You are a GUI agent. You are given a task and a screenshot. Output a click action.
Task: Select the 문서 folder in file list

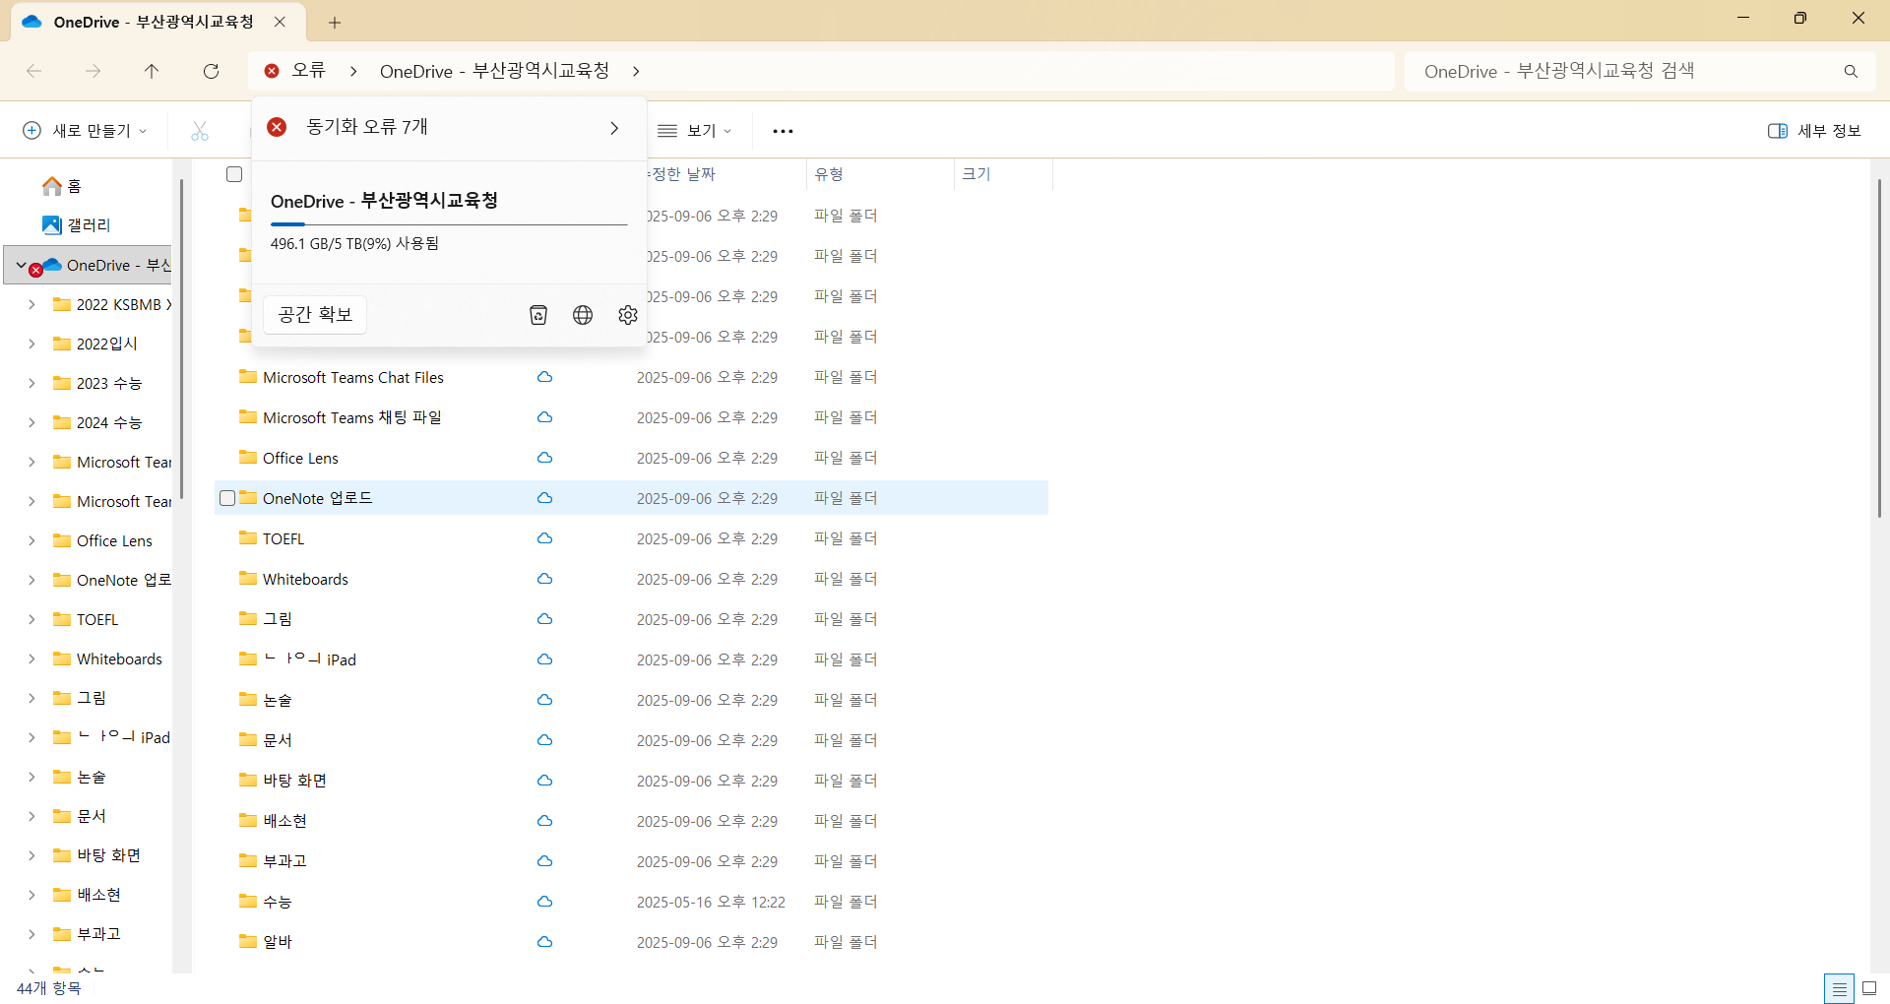coord(278,740)
